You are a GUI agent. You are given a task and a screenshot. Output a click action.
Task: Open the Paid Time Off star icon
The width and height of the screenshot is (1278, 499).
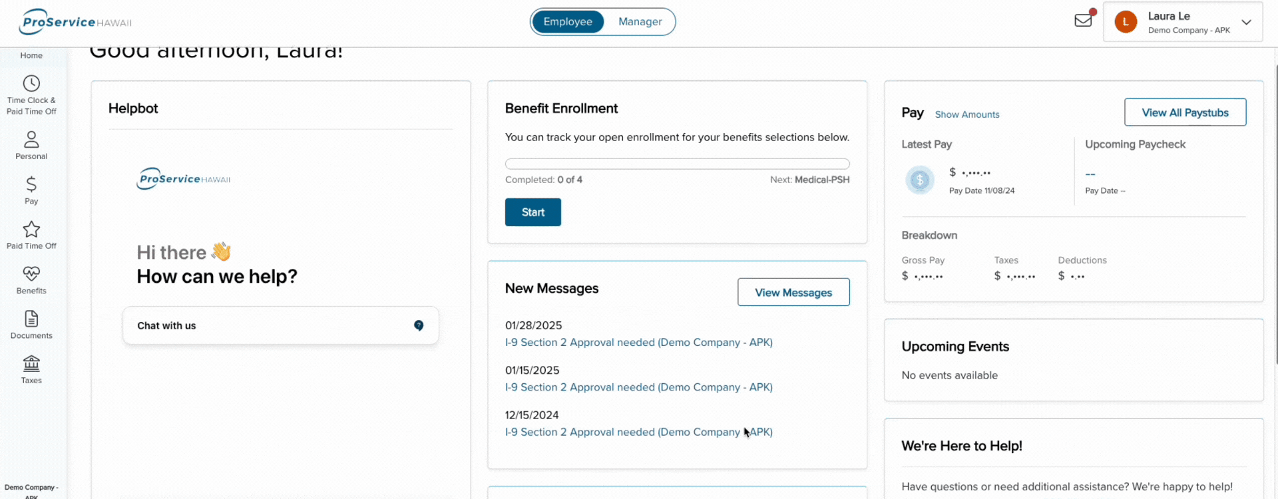31,230
